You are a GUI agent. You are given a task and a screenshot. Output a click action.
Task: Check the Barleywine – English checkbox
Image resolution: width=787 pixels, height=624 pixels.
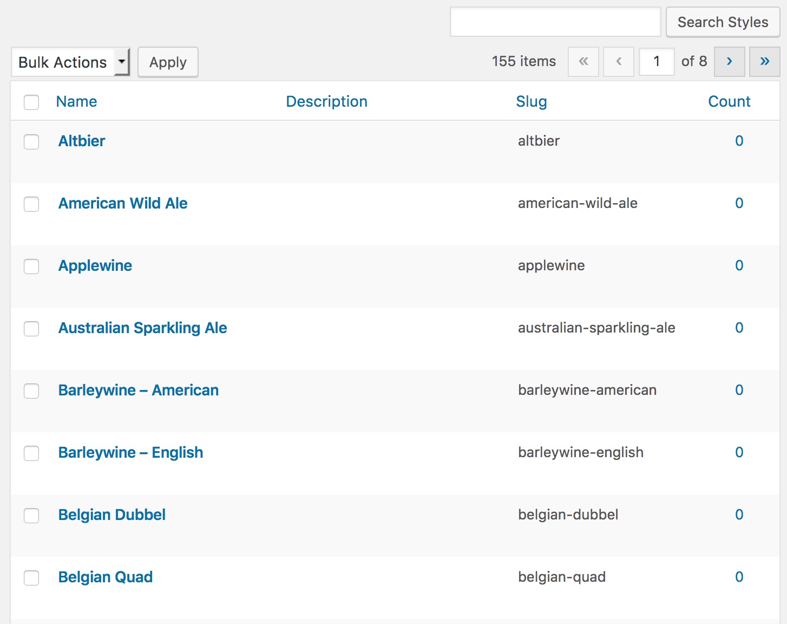[x=31, y=453]
